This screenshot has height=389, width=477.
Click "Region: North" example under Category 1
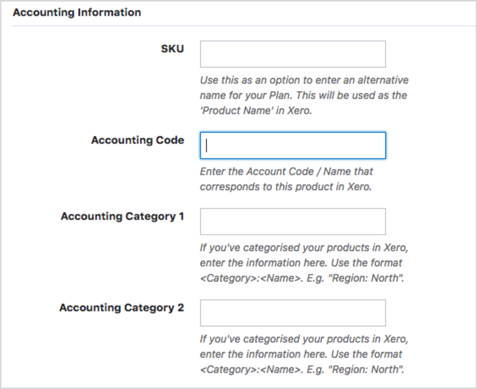coord(367,278)
